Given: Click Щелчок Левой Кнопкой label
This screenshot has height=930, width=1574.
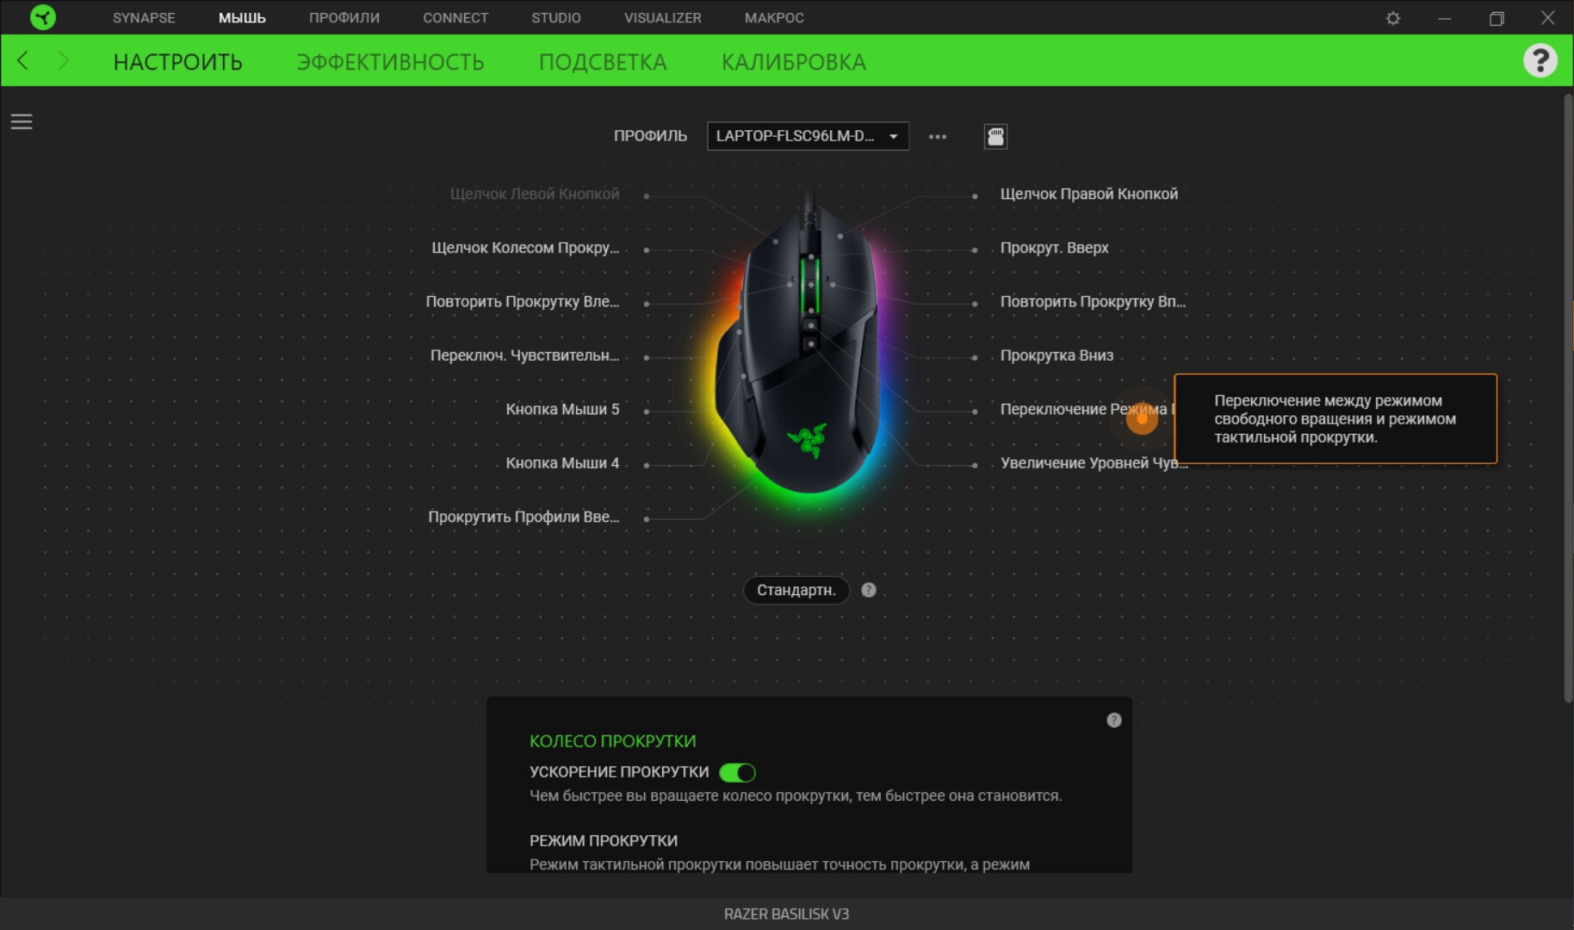Looking at the screenshot, I should [x=535, y=194].
